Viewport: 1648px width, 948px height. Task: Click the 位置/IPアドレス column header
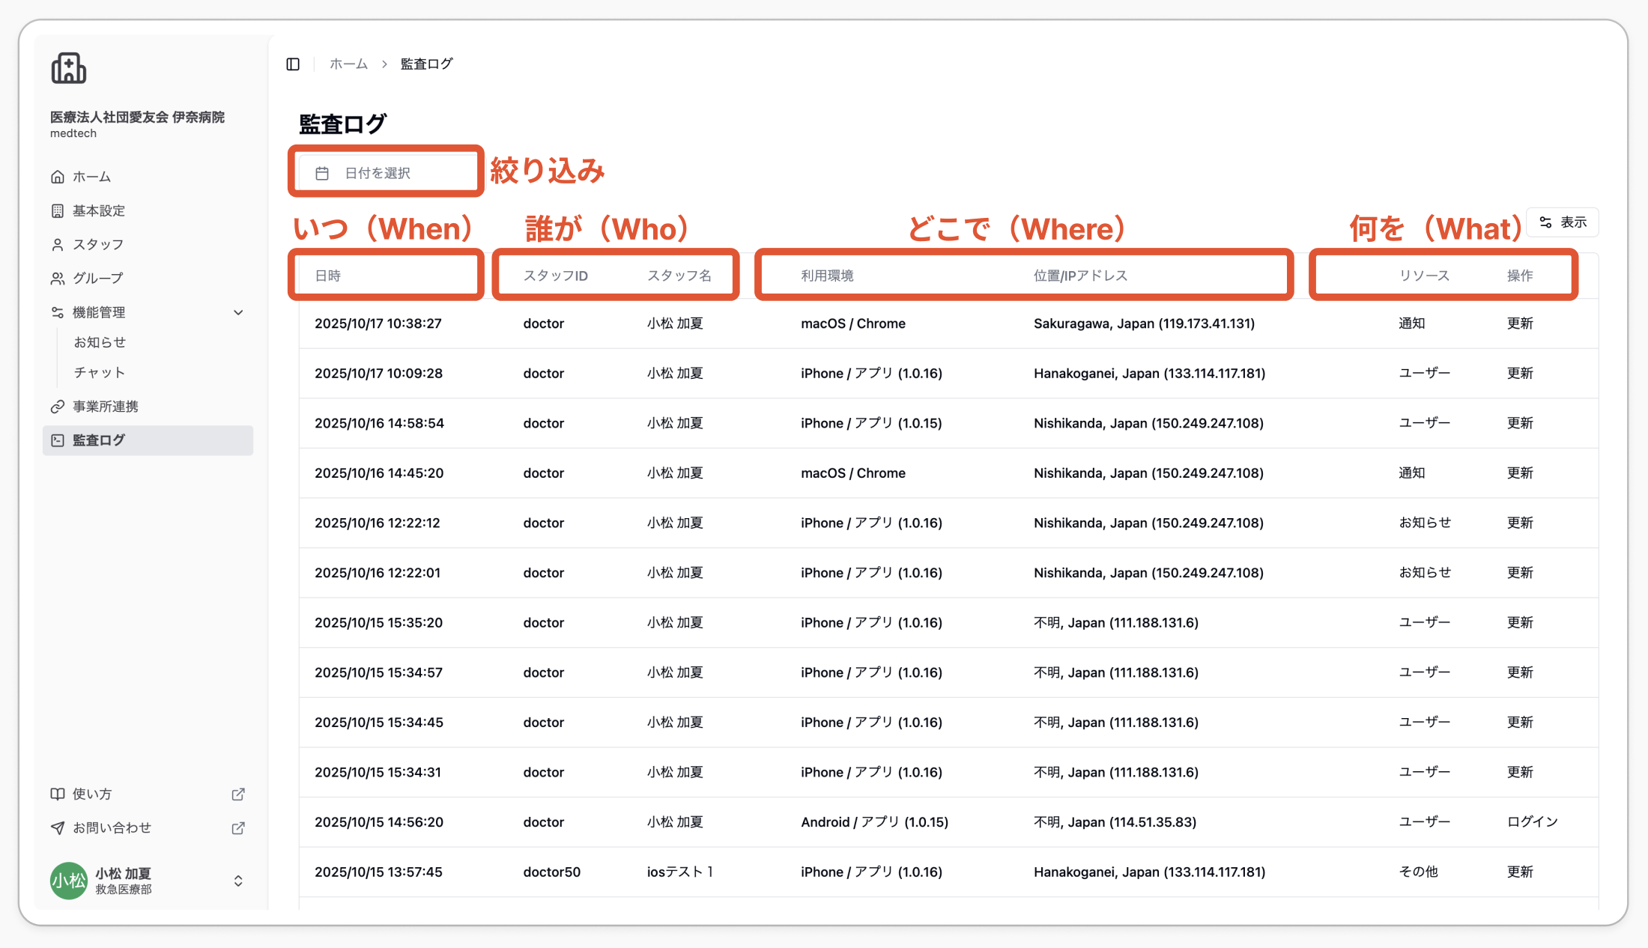coord(1080,276)
